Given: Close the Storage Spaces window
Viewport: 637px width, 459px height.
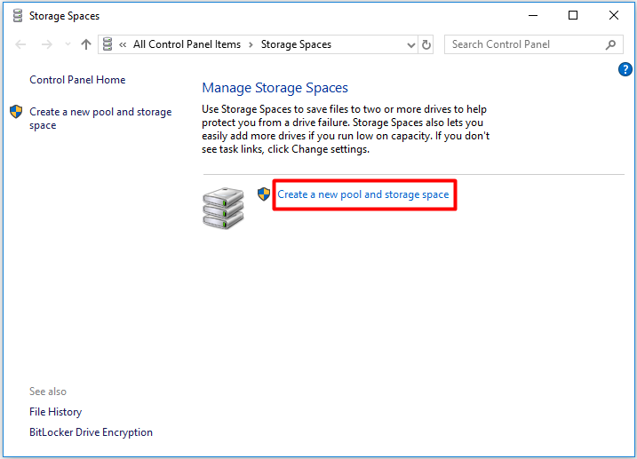Looking at the screenshot, I should 613,15.
